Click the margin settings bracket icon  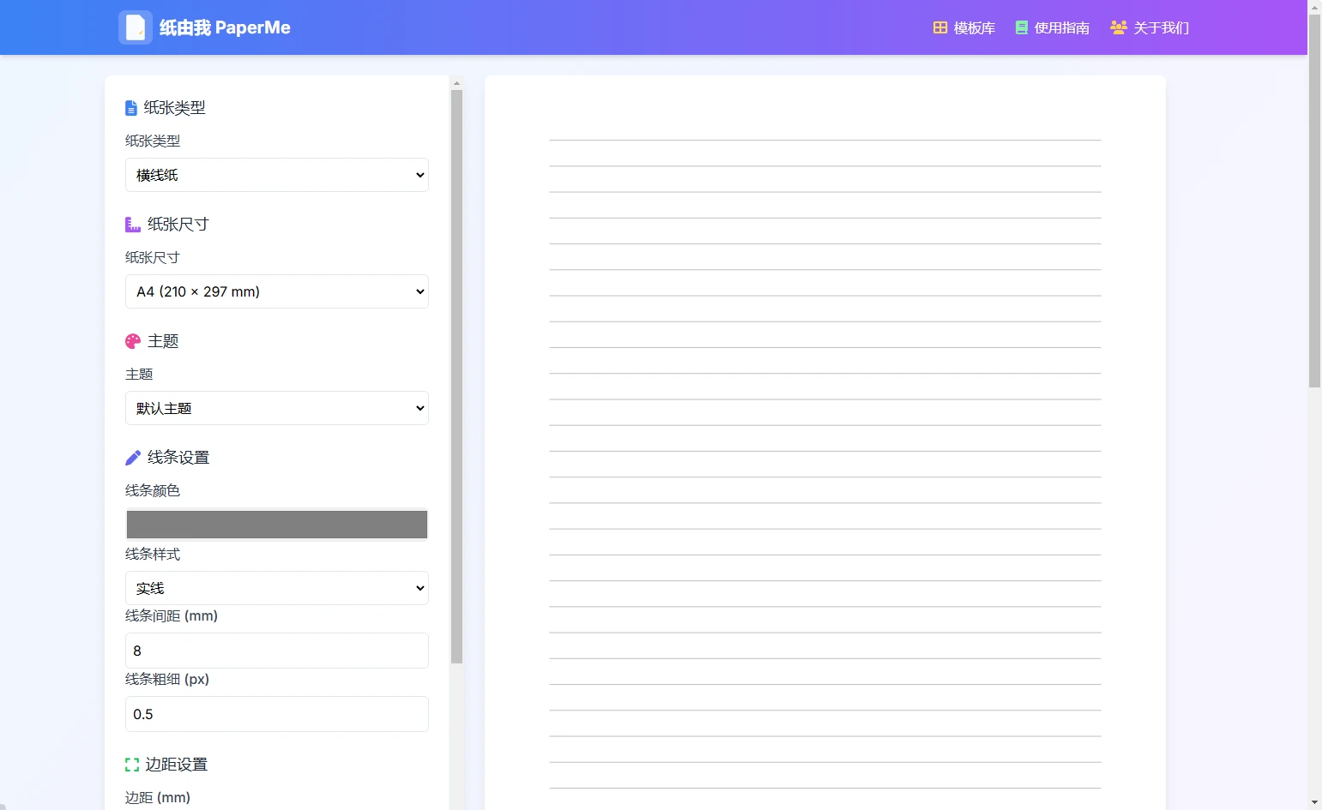(x=132, y=765)
